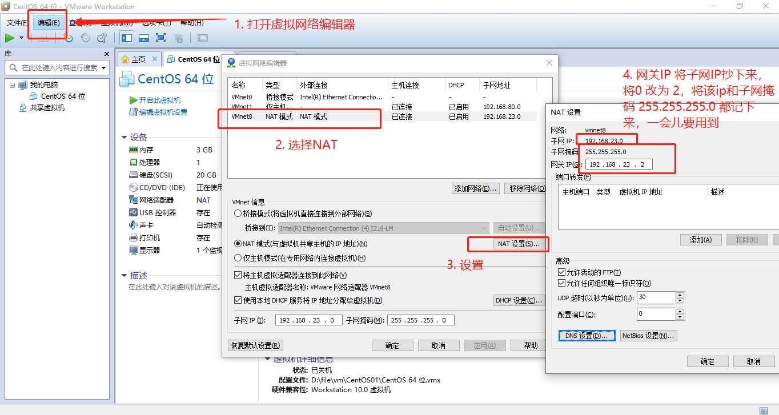Viewport: 779px width, 415px height.
Task: Click the 网关 IP address field
Action: pos(619,164)
